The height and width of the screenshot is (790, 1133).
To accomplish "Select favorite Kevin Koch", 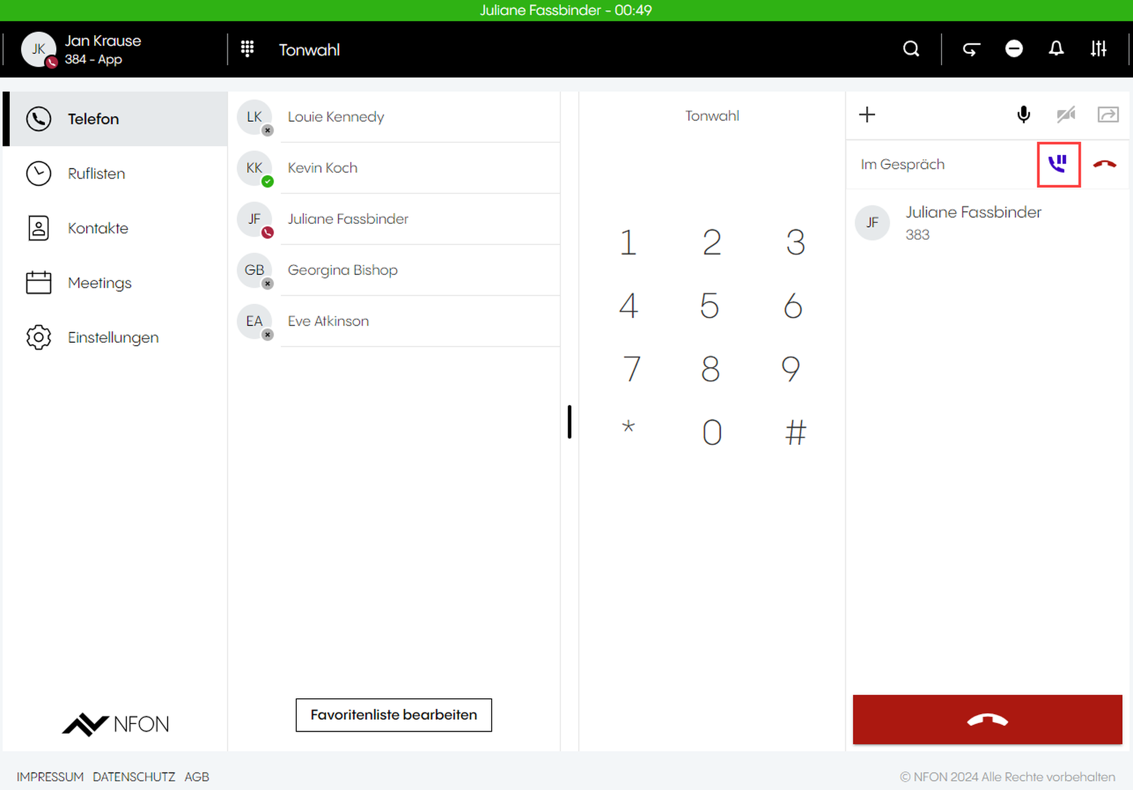I will click(x=322, y=168).
